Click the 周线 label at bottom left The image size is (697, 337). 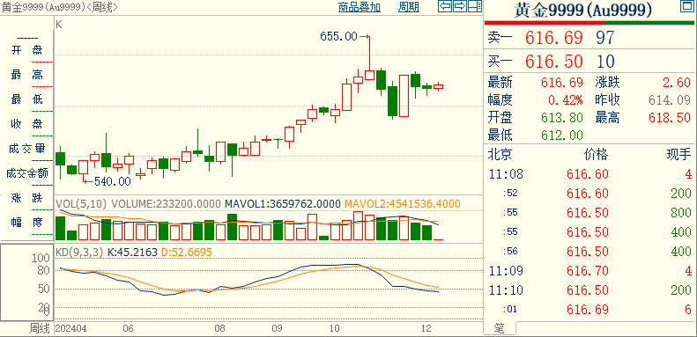coord(40,329)
